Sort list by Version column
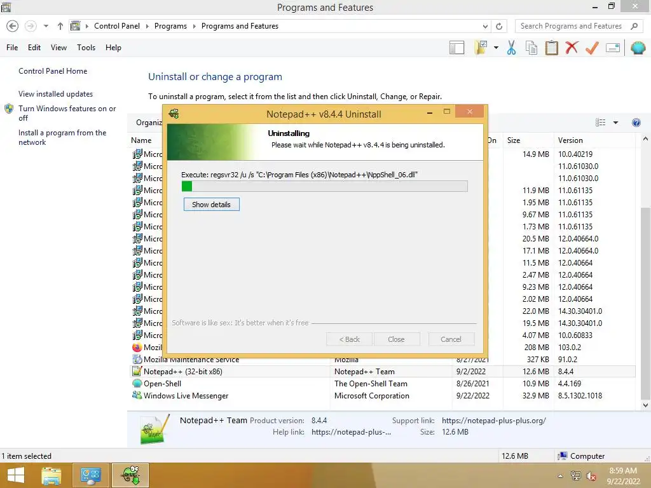 click(x=570, y=140)
